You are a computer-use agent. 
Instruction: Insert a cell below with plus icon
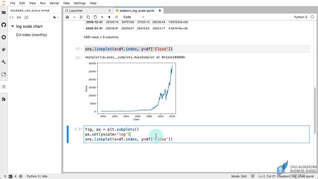pyautogui.click(x=74, y=17)
